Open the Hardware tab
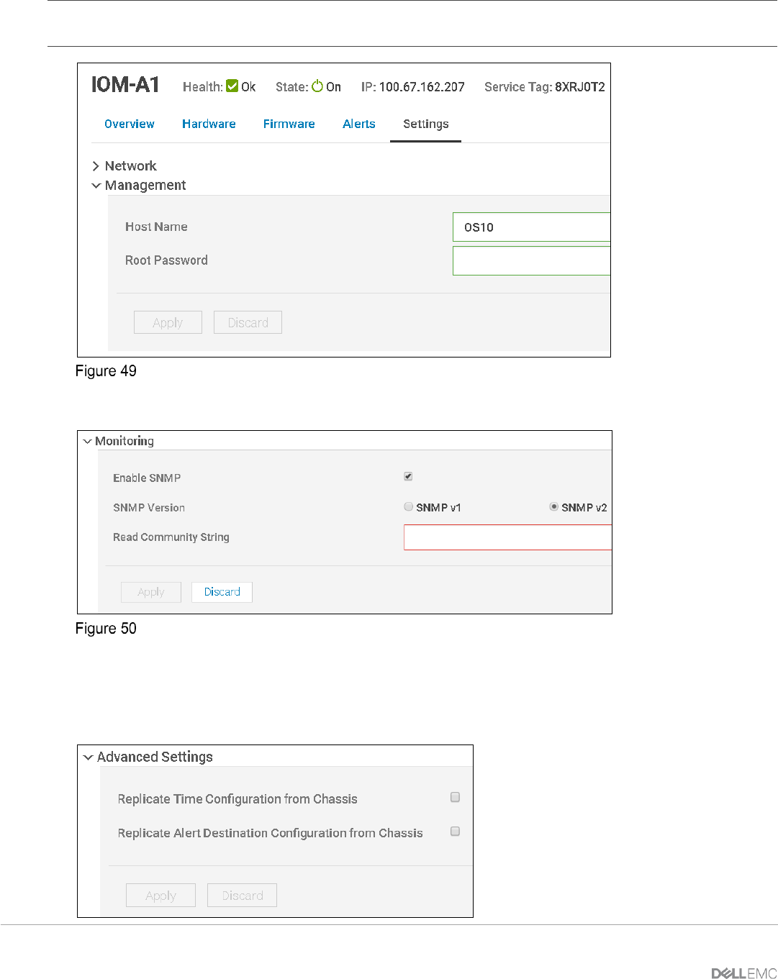Image resolution: width=778 pixels, height=979 pixels. (209, 124)
